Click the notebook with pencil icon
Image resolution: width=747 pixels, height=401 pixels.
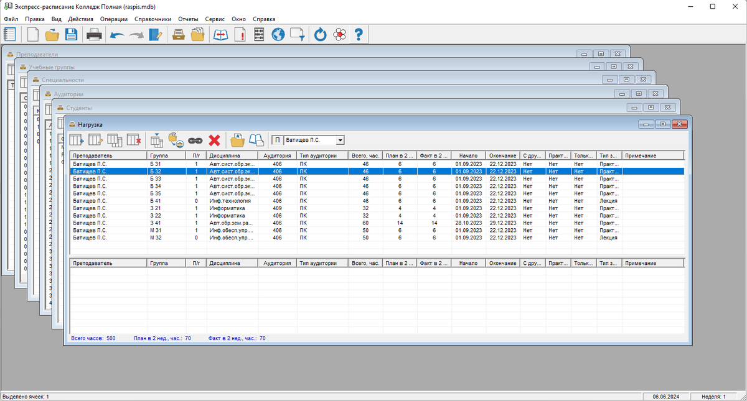156,34
